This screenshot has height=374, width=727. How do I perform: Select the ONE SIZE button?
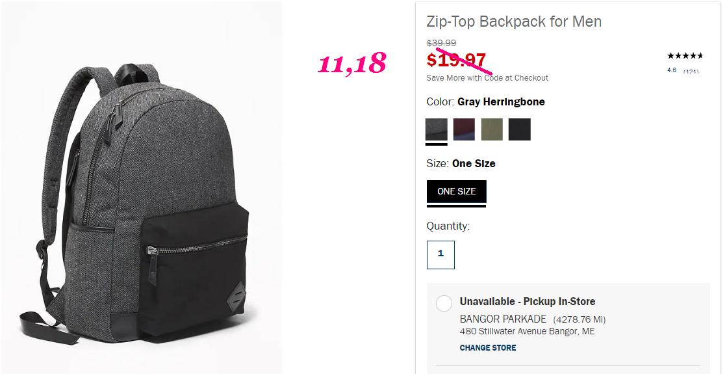point(456,191)
